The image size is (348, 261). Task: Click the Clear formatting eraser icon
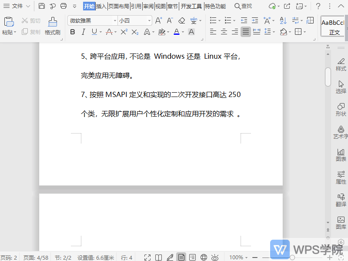[x=181, y=20]
